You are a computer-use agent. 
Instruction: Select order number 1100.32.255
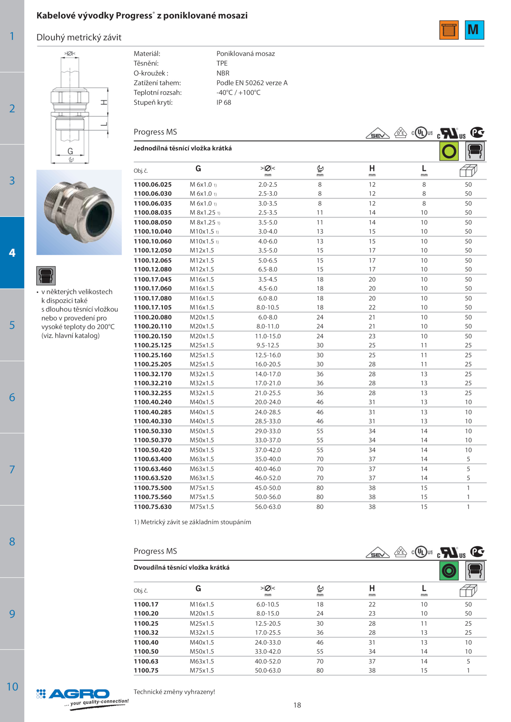(x=153, y=393)
